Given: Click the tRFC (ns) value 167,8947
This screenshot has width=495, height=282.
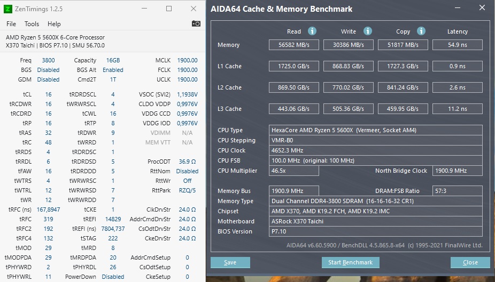Looking at the screenshot, I should point(48,210).
